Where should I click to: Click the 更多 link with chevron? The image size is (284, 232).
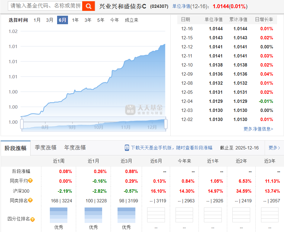[x=274, y=148]
